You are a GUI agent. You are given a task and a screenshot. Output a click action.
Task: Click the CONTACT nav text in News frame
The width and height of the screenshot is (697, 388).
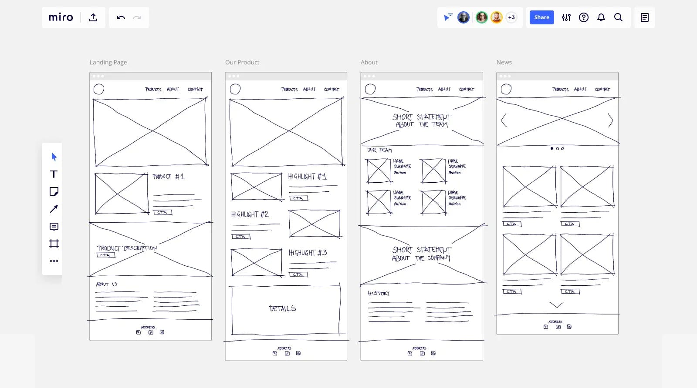[602, 89]
